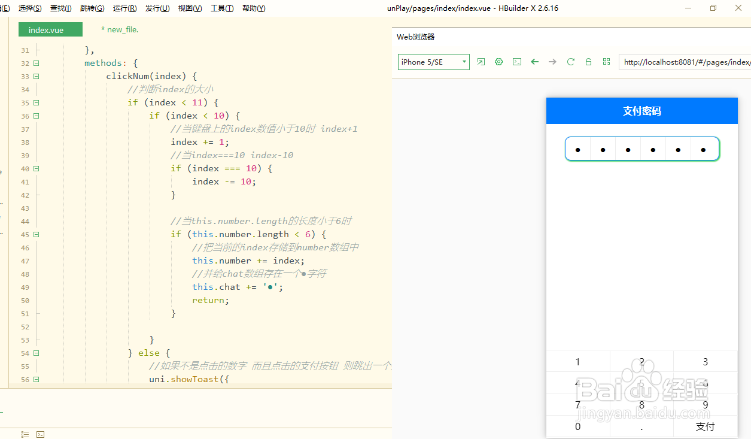Click the six-dot password input box

641,149
